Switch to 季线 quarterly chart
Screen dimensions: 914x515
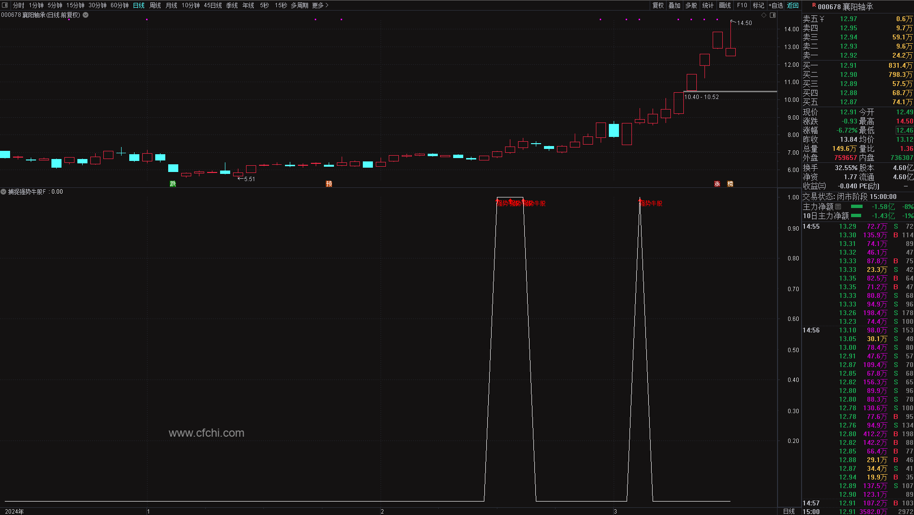[232, 5]
